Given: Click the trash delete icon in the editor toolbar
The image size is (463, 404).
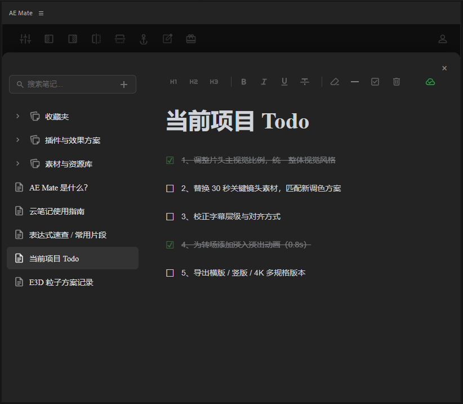Looking at the screenshot, I should click(x=396, y=82).
